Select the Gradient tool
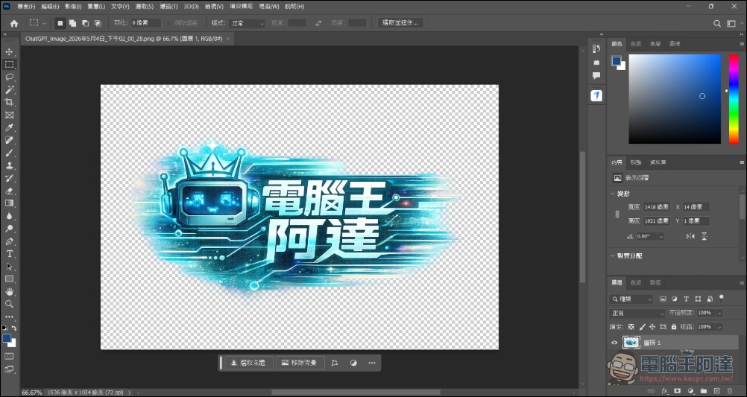The image size is (747, 397). pyautogui.click(x=9, y=203)
